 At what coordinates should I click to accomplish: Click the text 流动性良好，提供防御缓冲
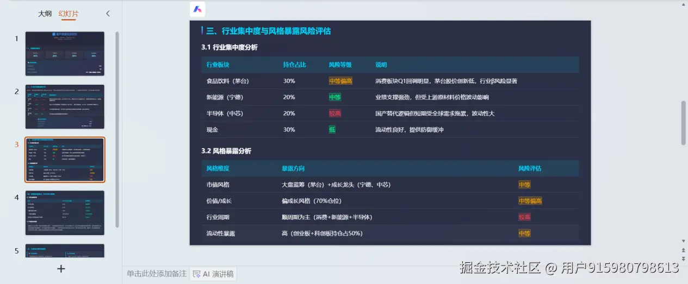[410, 130]
